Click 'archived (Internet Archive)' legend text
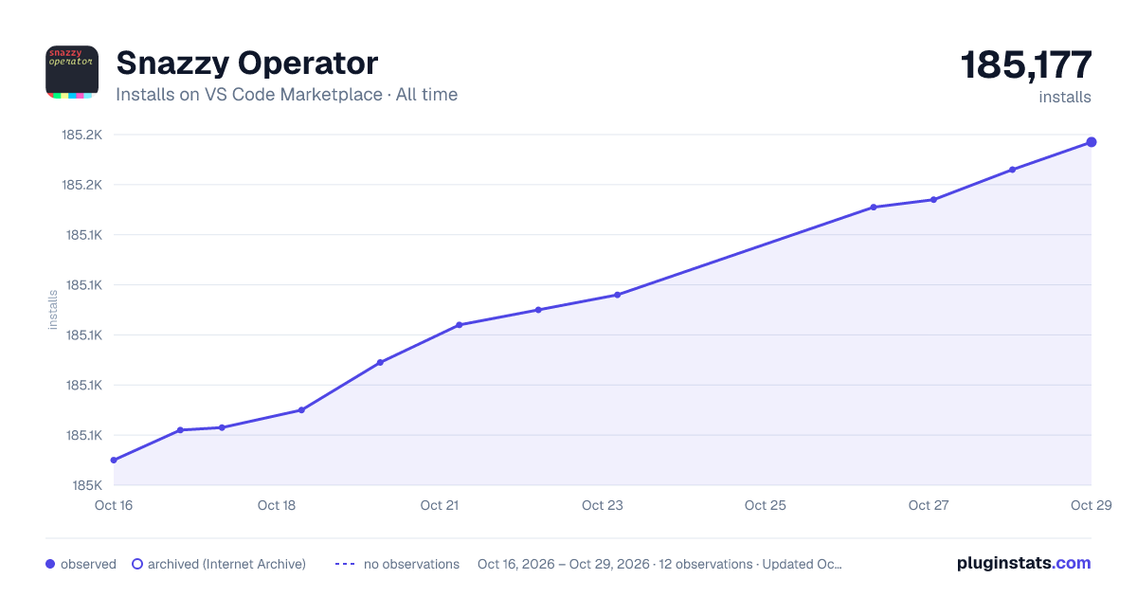 pos(226,564)
